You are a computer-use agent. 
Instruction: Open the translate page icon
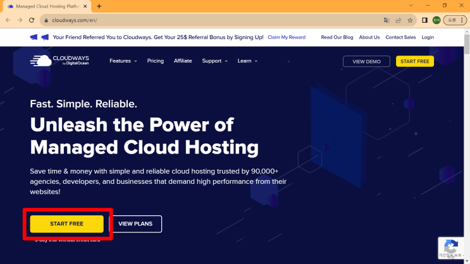[x=387, y=20]
